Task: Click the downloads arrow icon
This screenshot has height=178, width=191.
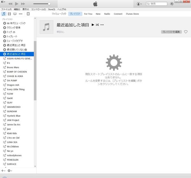Action: (x=172, y=4)
